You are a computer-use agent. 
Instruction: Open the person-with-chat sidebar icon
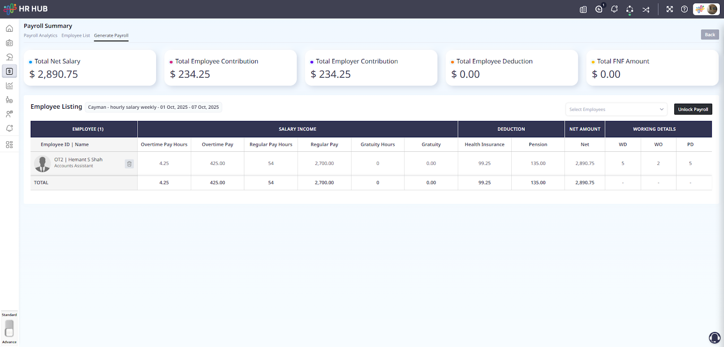tap(10, 114)
